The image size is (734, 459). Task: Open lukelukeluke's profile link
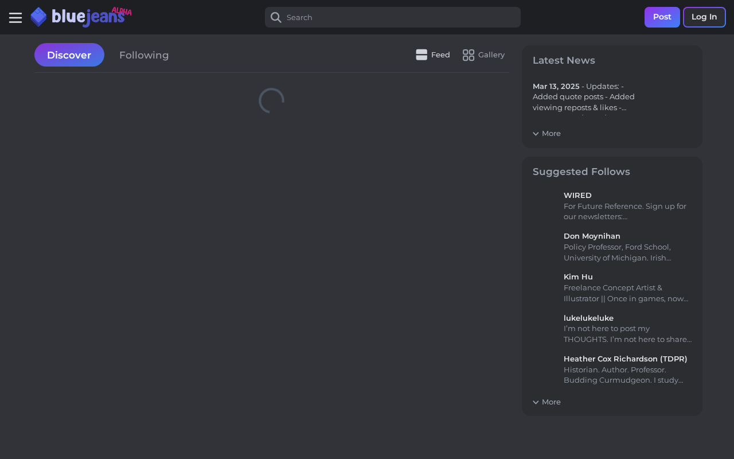point(588,318)
